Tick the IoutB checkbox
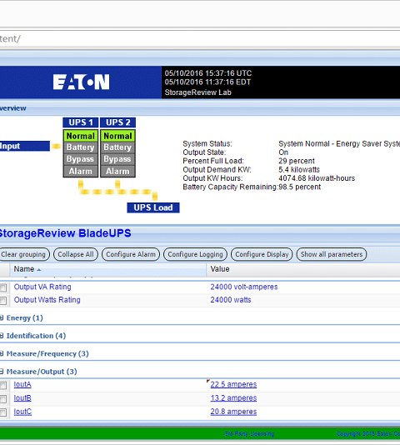The image size is (400, 445). pos(3,399)
